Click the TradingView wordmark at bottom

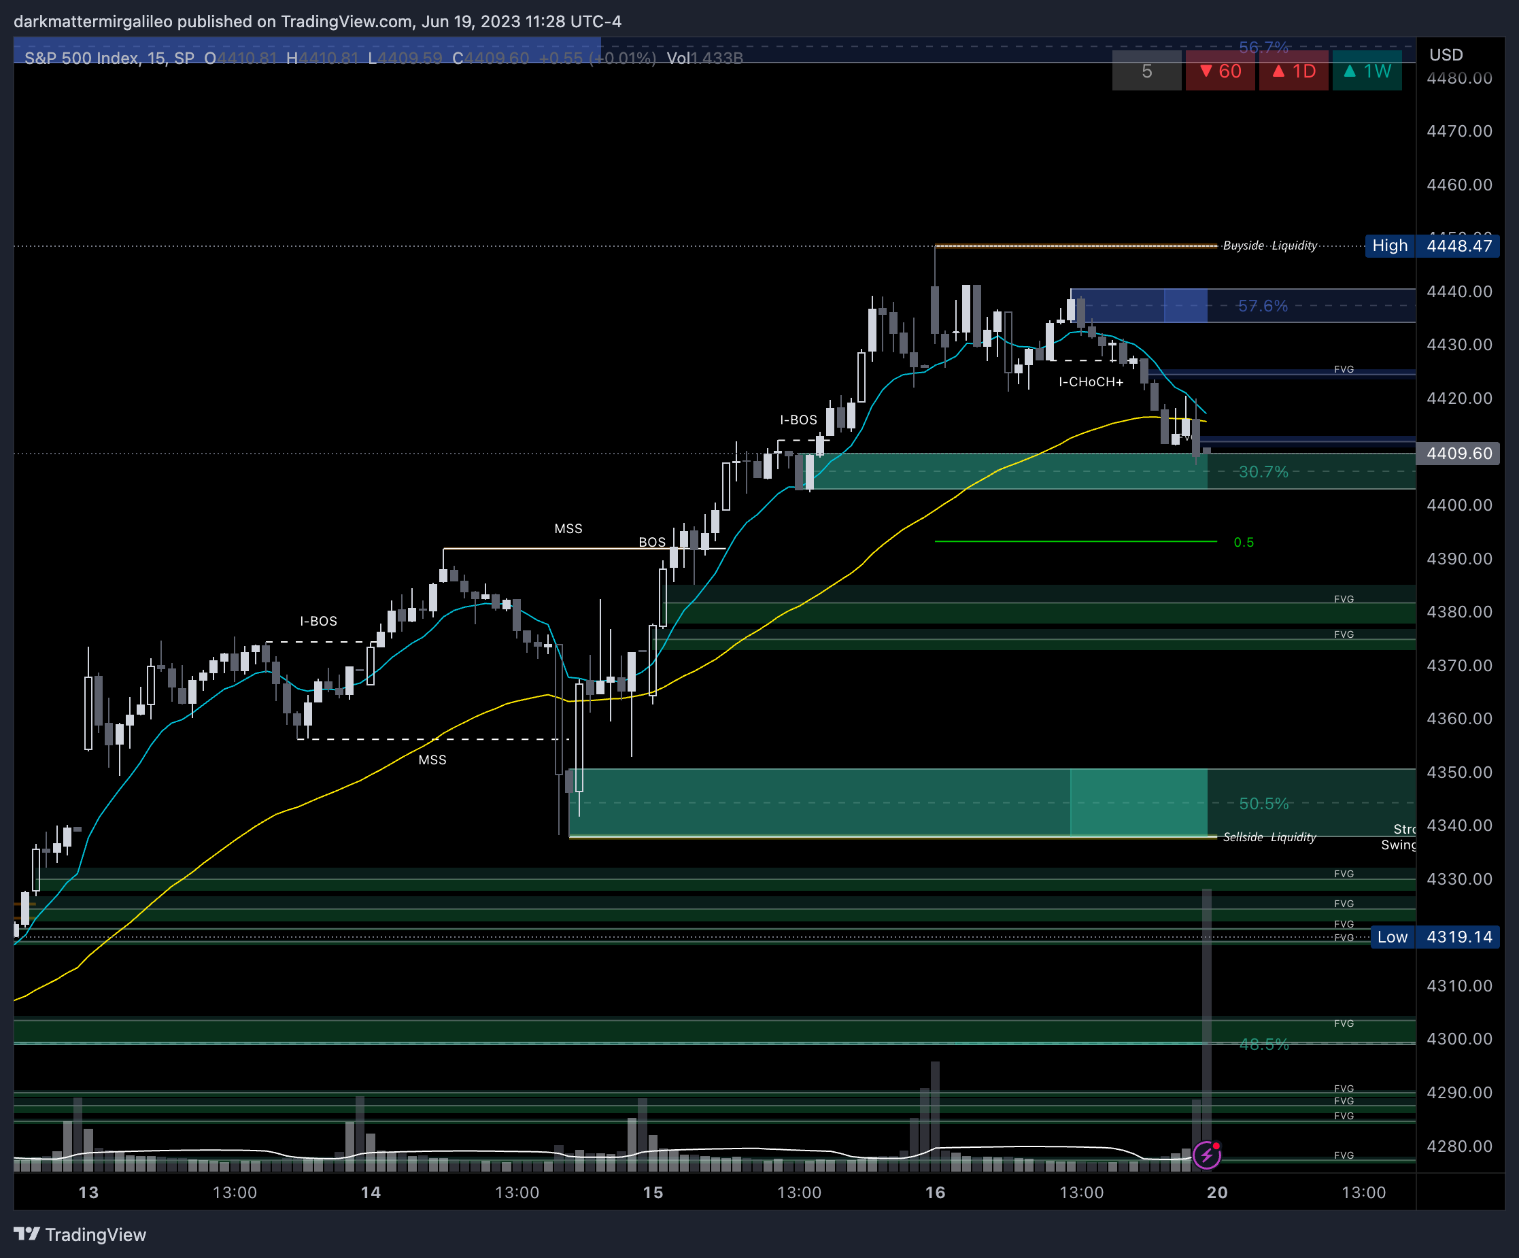tap(95, 1235)
